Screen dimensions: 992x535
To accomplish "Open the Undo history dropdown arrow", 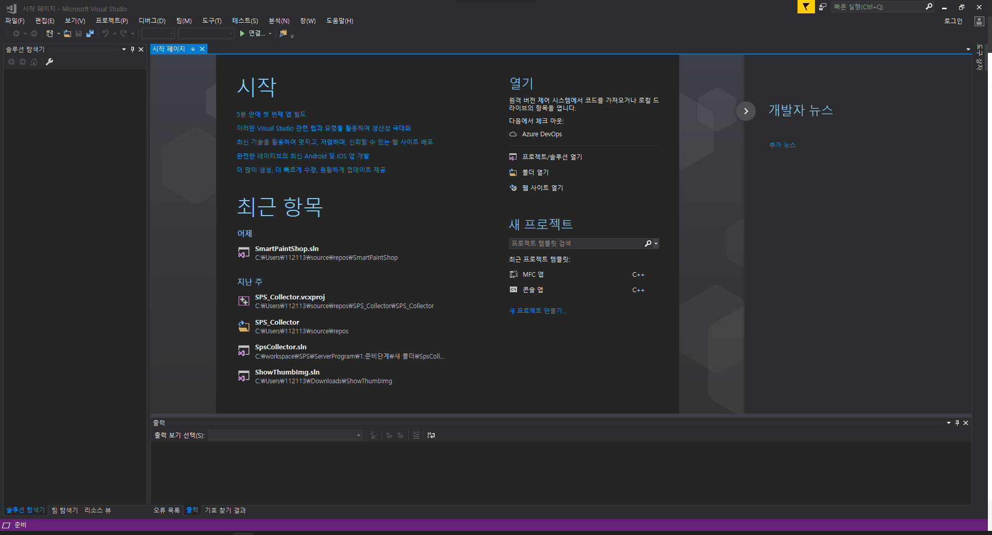I will pyautogui.click(x=114, y=33).
